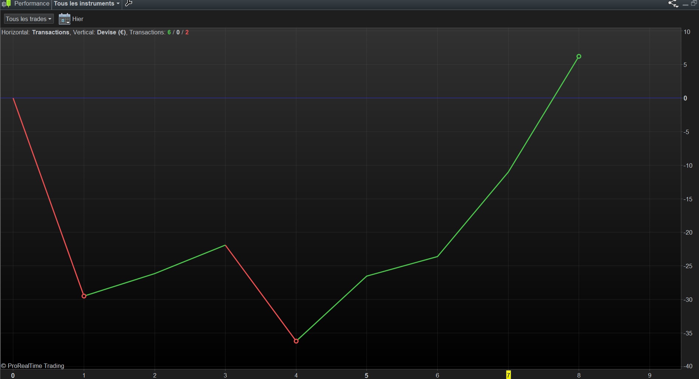The image size is (699, 379).
Task: Click the red losing transactions count 2
Action: pos(187,33)
